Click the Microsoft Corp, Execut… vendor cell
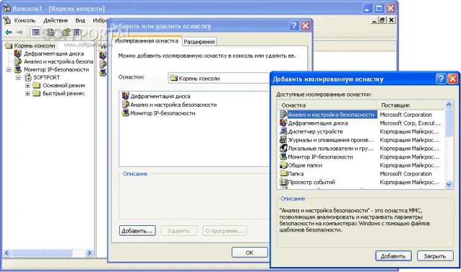 pos(410,123)
